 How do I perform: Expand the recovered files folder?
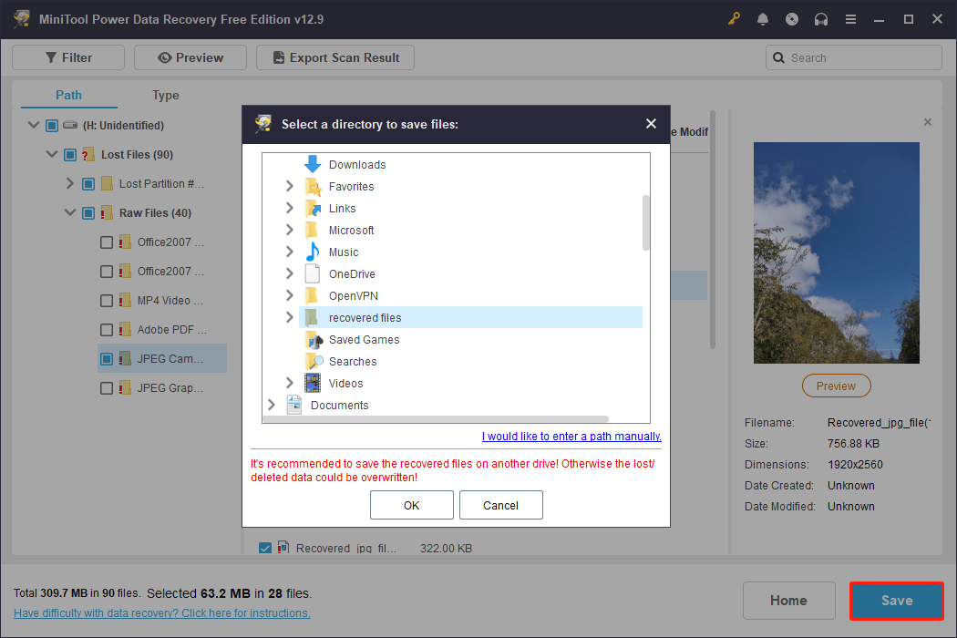tap(289, 317)
